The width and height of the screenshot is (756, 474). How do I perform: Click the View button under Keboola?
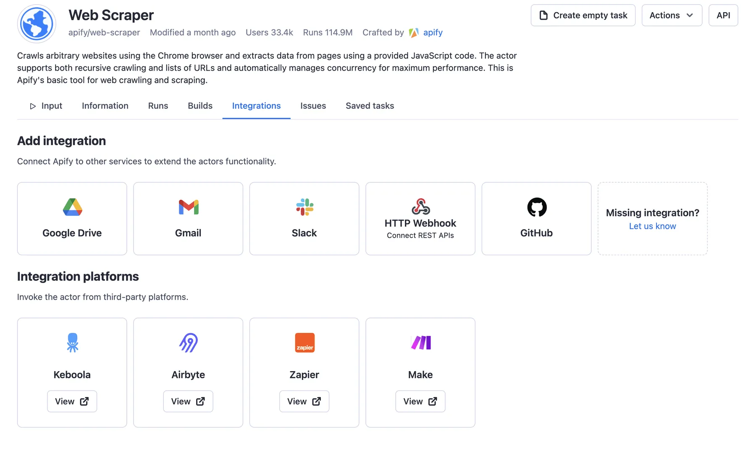72,401
